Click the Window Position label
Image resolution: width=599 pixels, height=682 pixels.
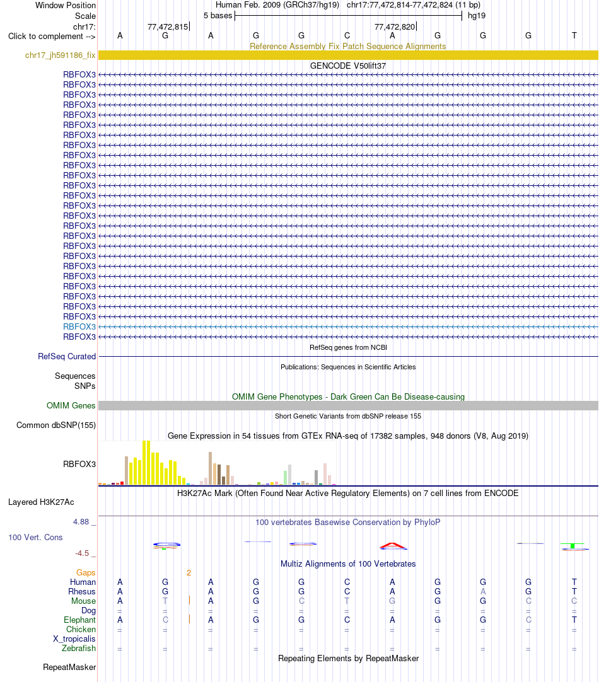coord(65,5)
